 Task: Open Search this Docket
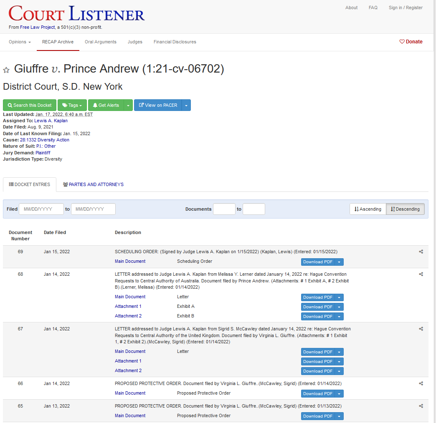[x=30, y=105]
